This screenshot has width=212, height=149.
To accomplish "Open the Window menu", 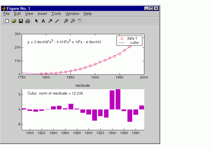I will point(72,13).
